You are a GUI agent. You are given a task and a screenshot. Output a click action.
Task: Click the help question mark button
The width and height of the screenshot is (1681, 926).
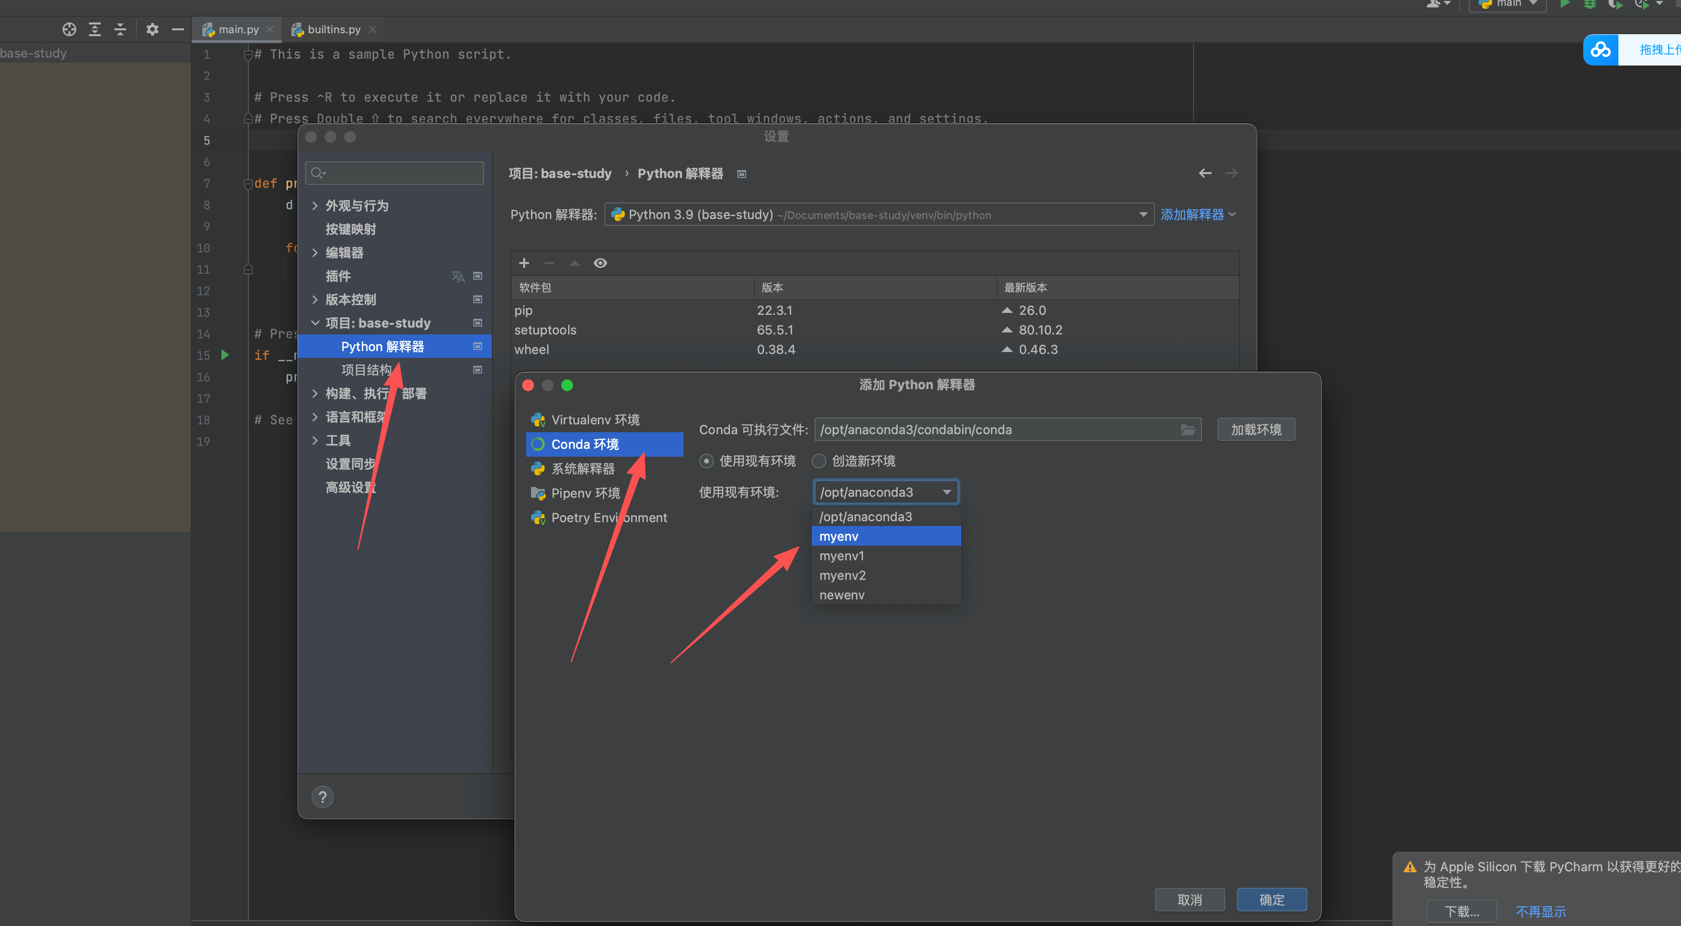click(x=322, y=797)
